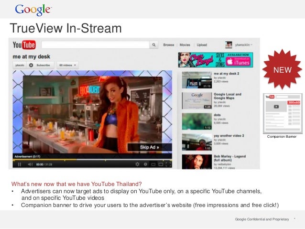Open the Upload menu item
Image resolution: width=305 pixels, height=229 pixels.
coord(202,45)
